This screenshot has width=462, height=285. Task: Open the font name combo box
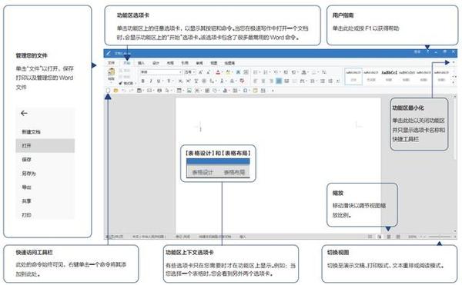(161, 72)
